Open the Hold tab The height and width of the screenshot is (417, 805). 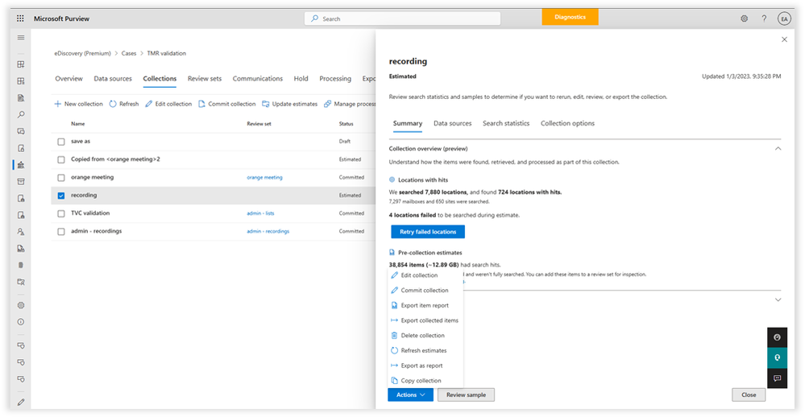301,78
